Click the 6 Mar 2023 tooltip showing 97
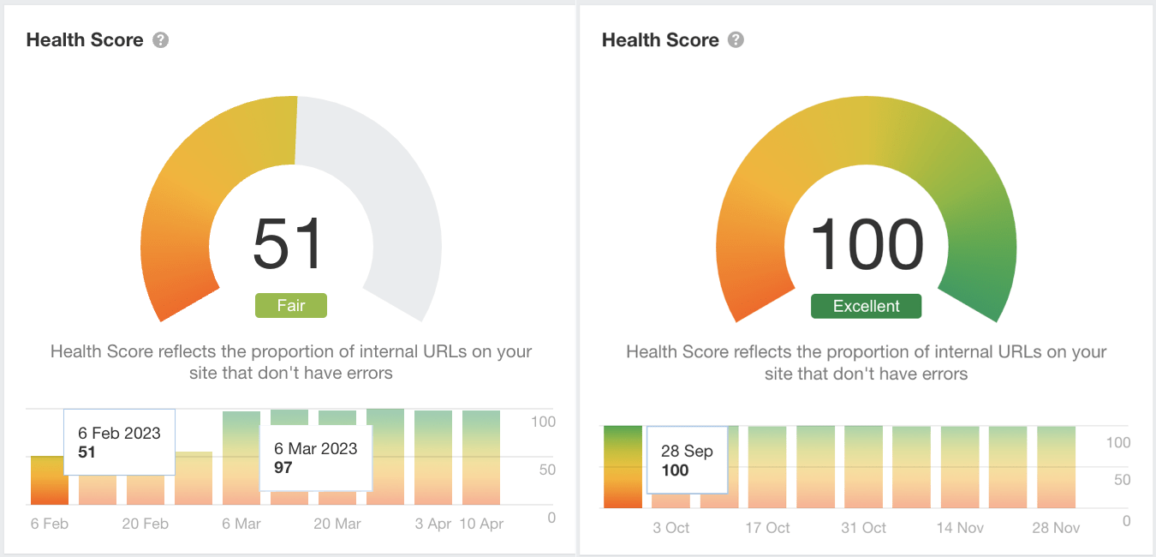The image size is (1156, 557). [x=315, y=457]
